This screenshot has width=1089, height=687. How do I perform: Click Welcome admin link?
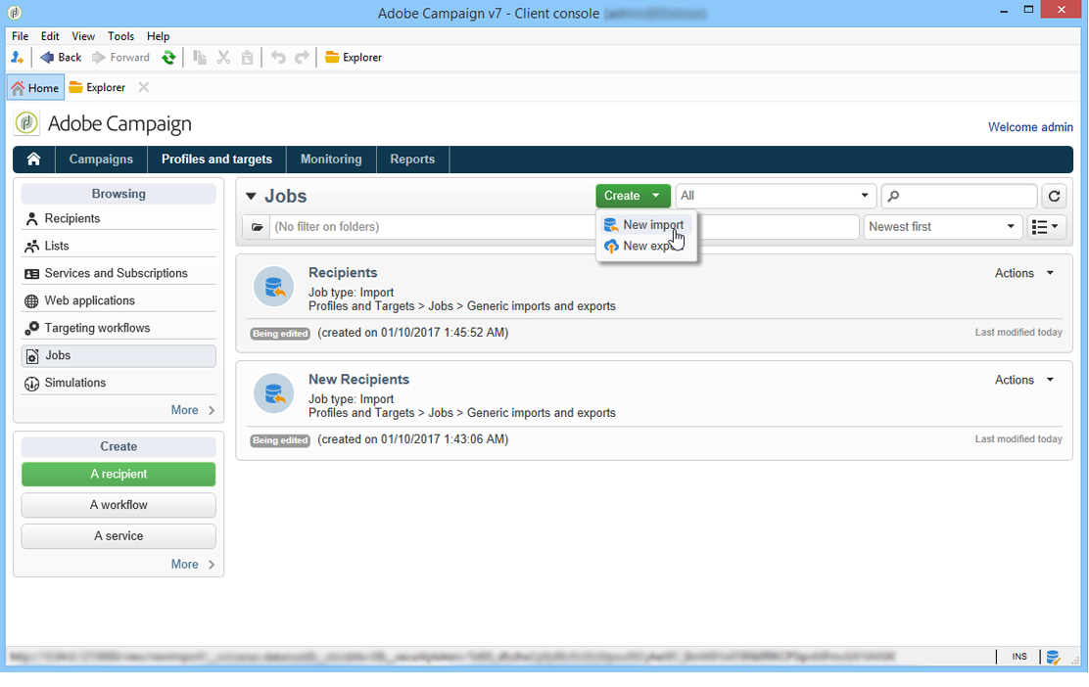pos(1030,127)
